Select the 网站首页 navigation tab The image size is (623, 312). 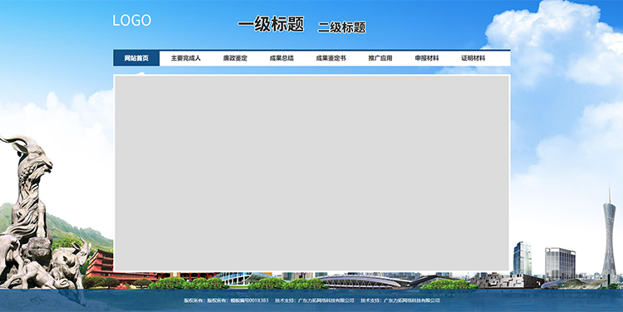point(136,58)
